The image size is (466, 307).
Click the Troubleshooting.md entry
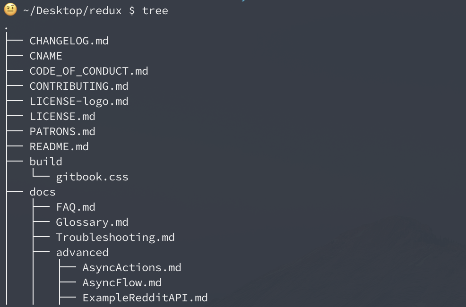115,238
